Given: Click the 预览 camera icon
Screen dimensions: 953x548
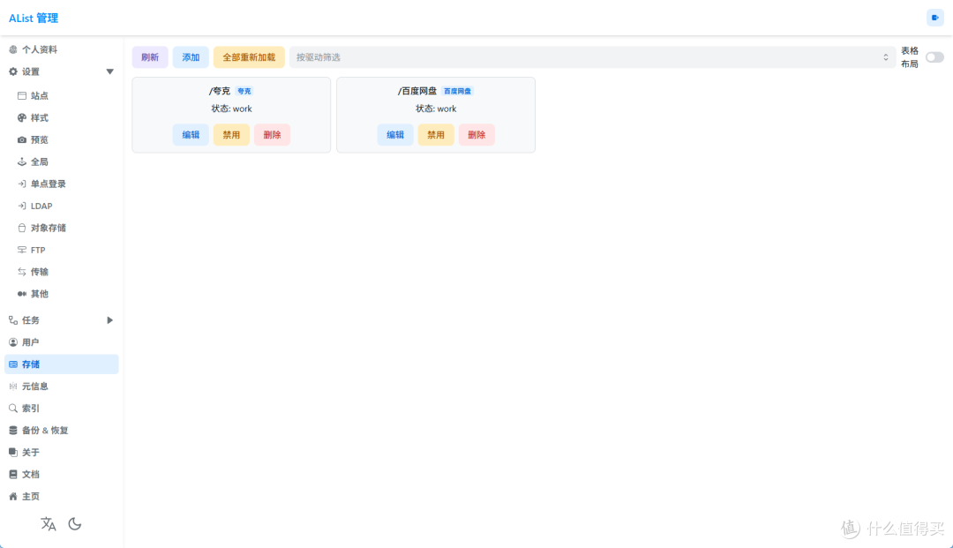Looking at the screenshot, I should 22,139.
